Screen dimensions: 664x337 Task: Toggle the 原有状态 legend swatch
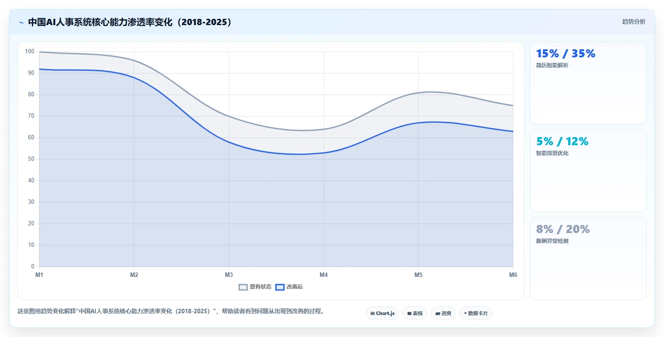[243, 287]
